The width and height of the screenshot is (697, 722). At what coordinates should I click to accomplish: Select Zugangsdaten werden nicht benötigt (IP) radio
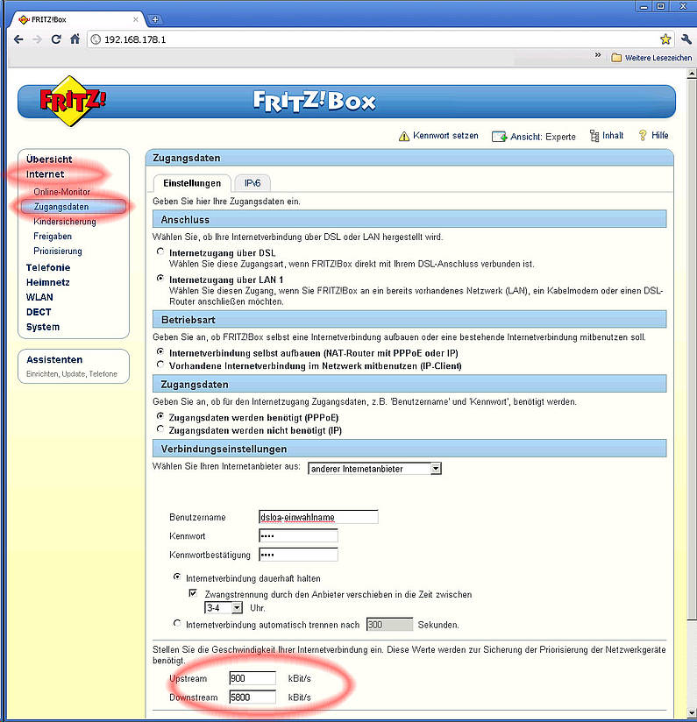[x=160, y=429]
